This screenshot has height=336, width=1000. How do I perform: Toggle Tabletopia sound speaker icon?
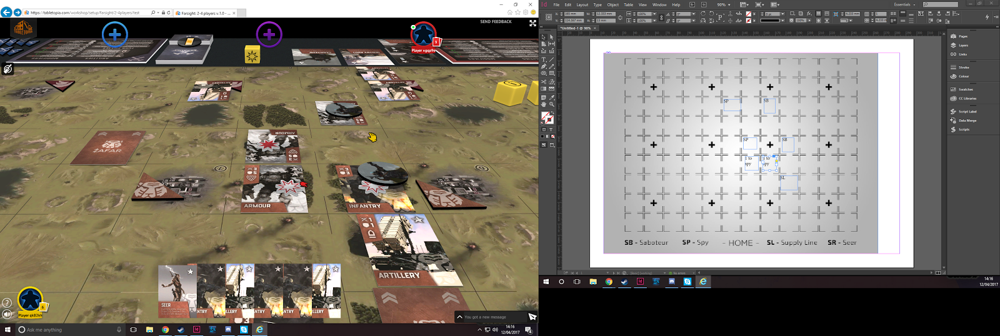pyautogui.click(x=7, y=314)
